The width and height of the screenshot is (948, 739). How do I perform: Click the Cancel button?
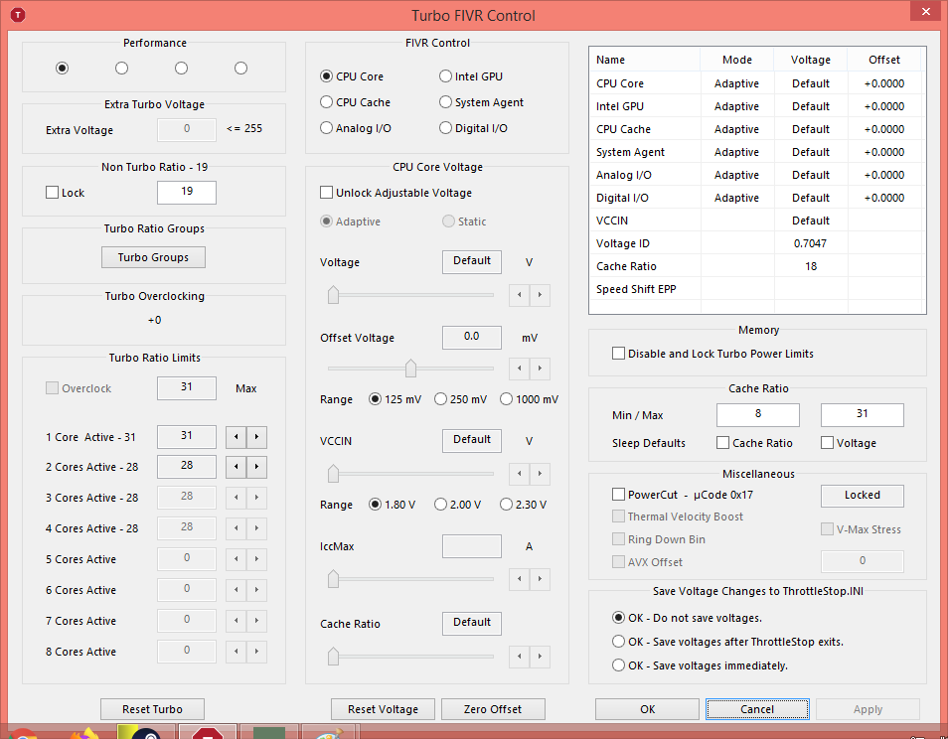pyautogui.click(x=757, y=709)
